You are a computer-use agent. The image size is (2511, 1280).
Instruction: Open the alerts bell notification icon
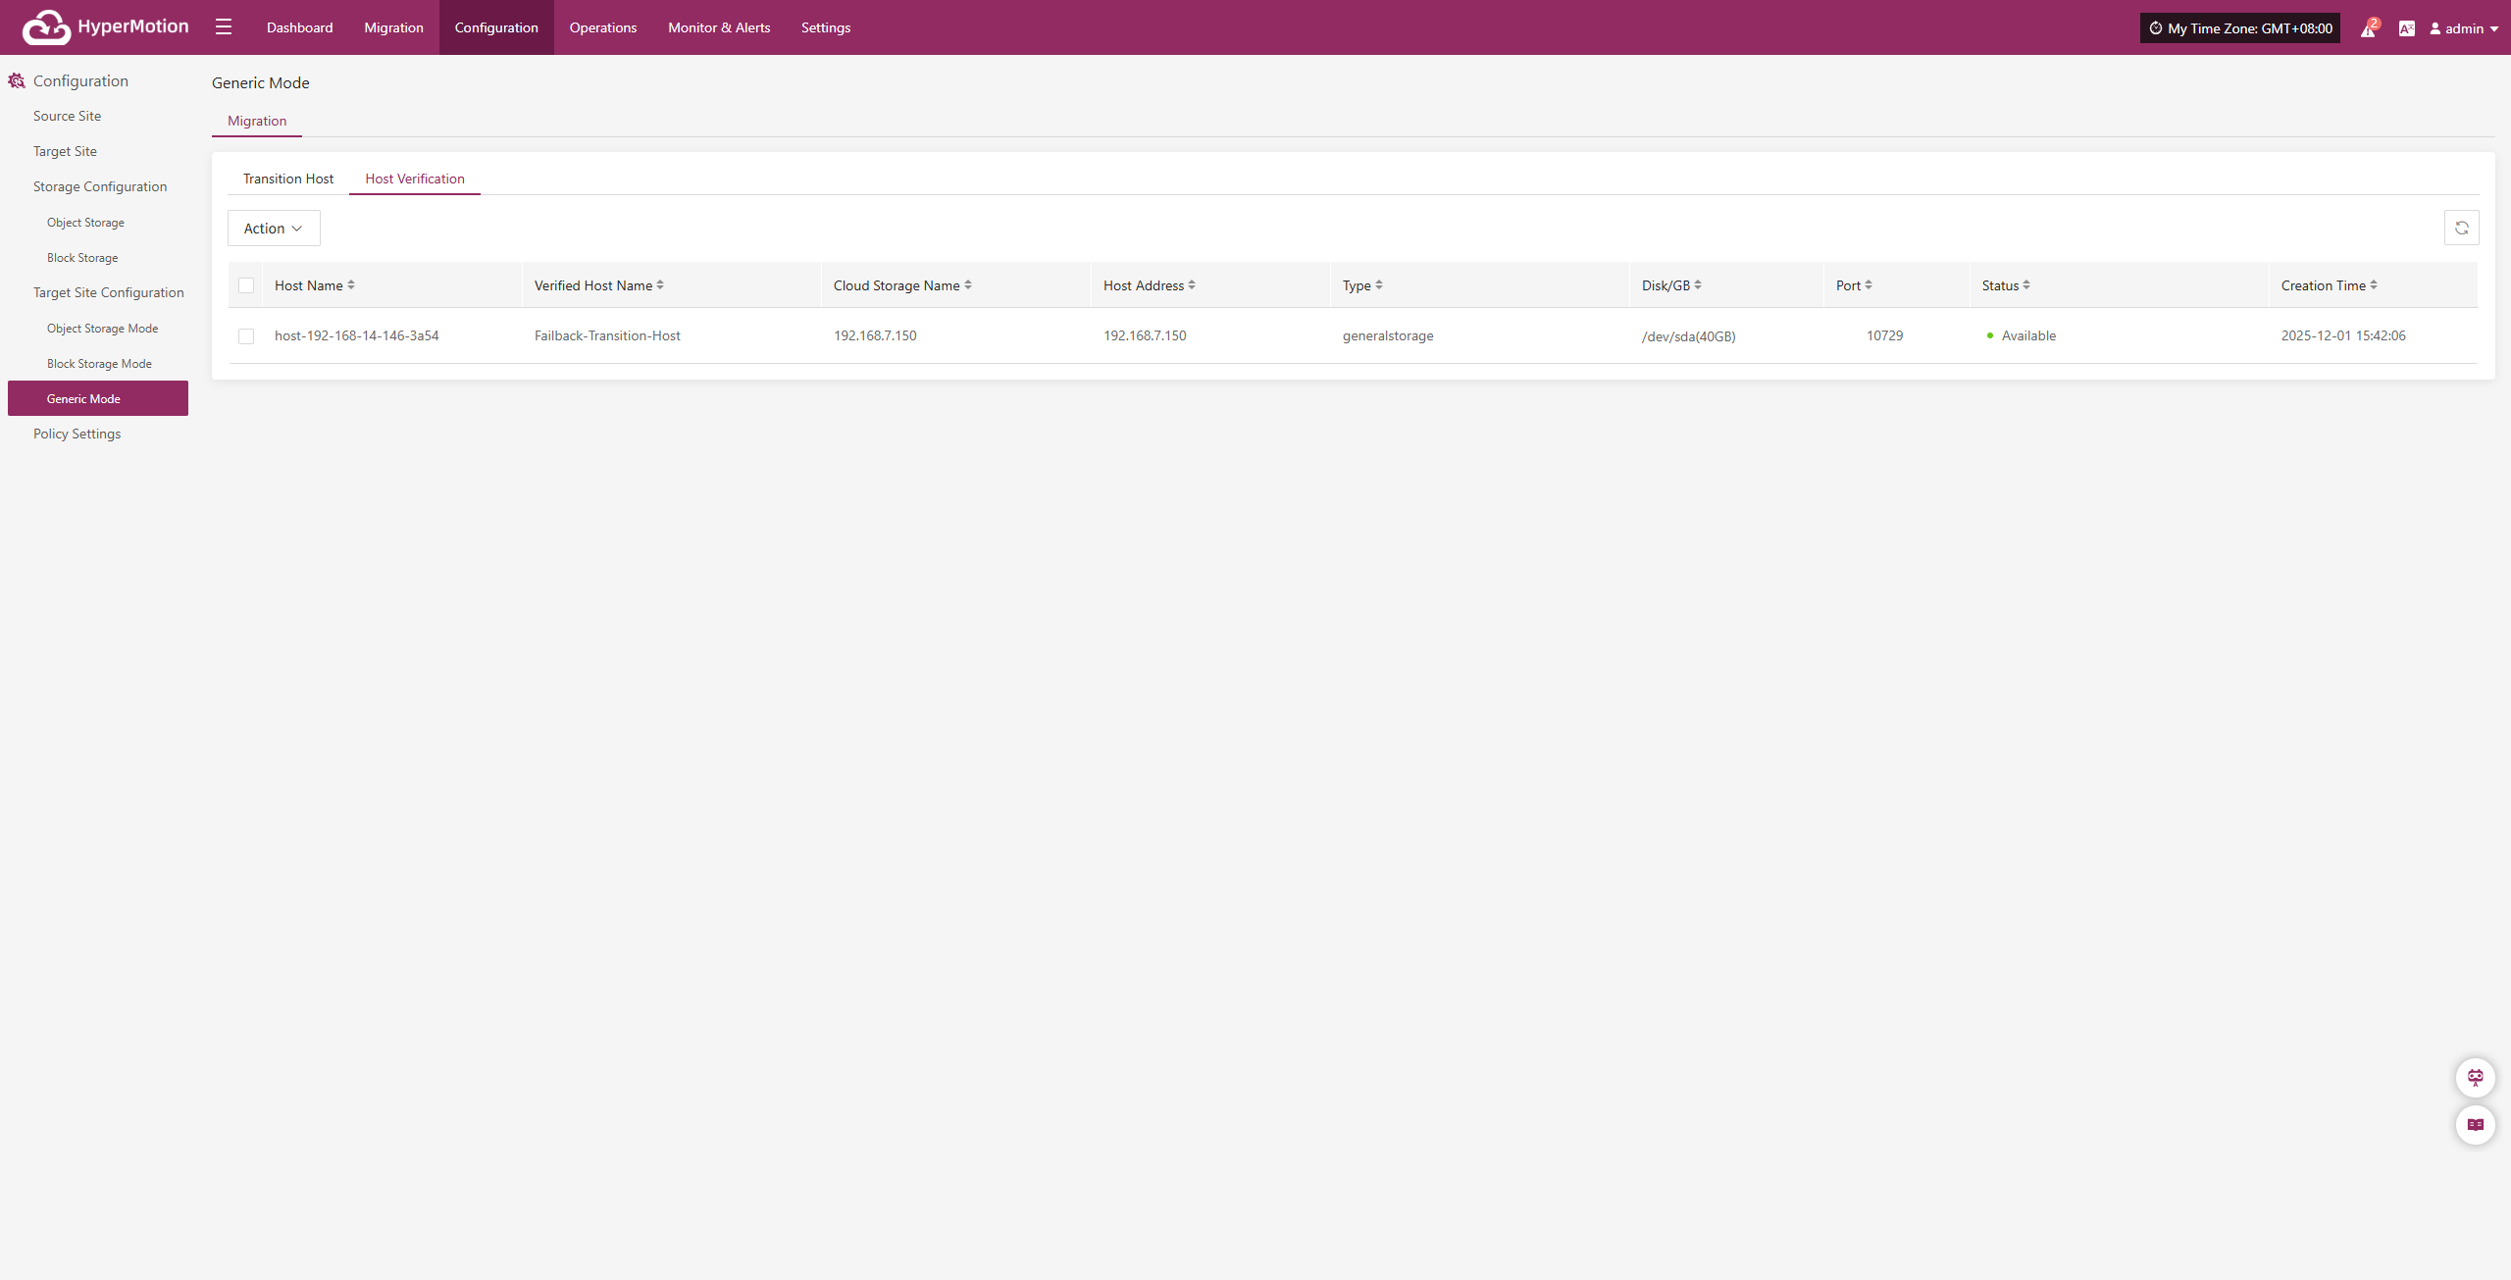[x=2368, y=29]
